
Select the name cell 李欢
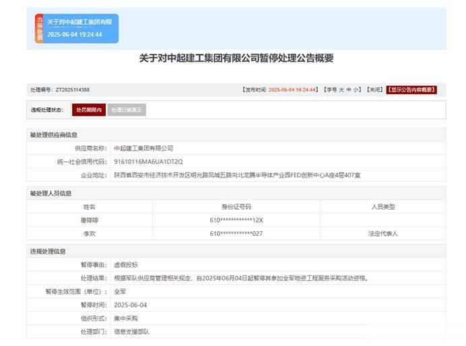tap(89, 234)
